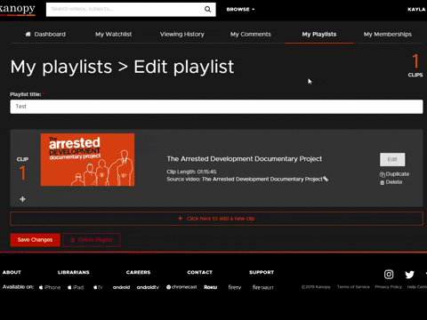This screenshot has height=320, width=427.
Task: Click the Dashboard home icon
Action: [28, 34]
